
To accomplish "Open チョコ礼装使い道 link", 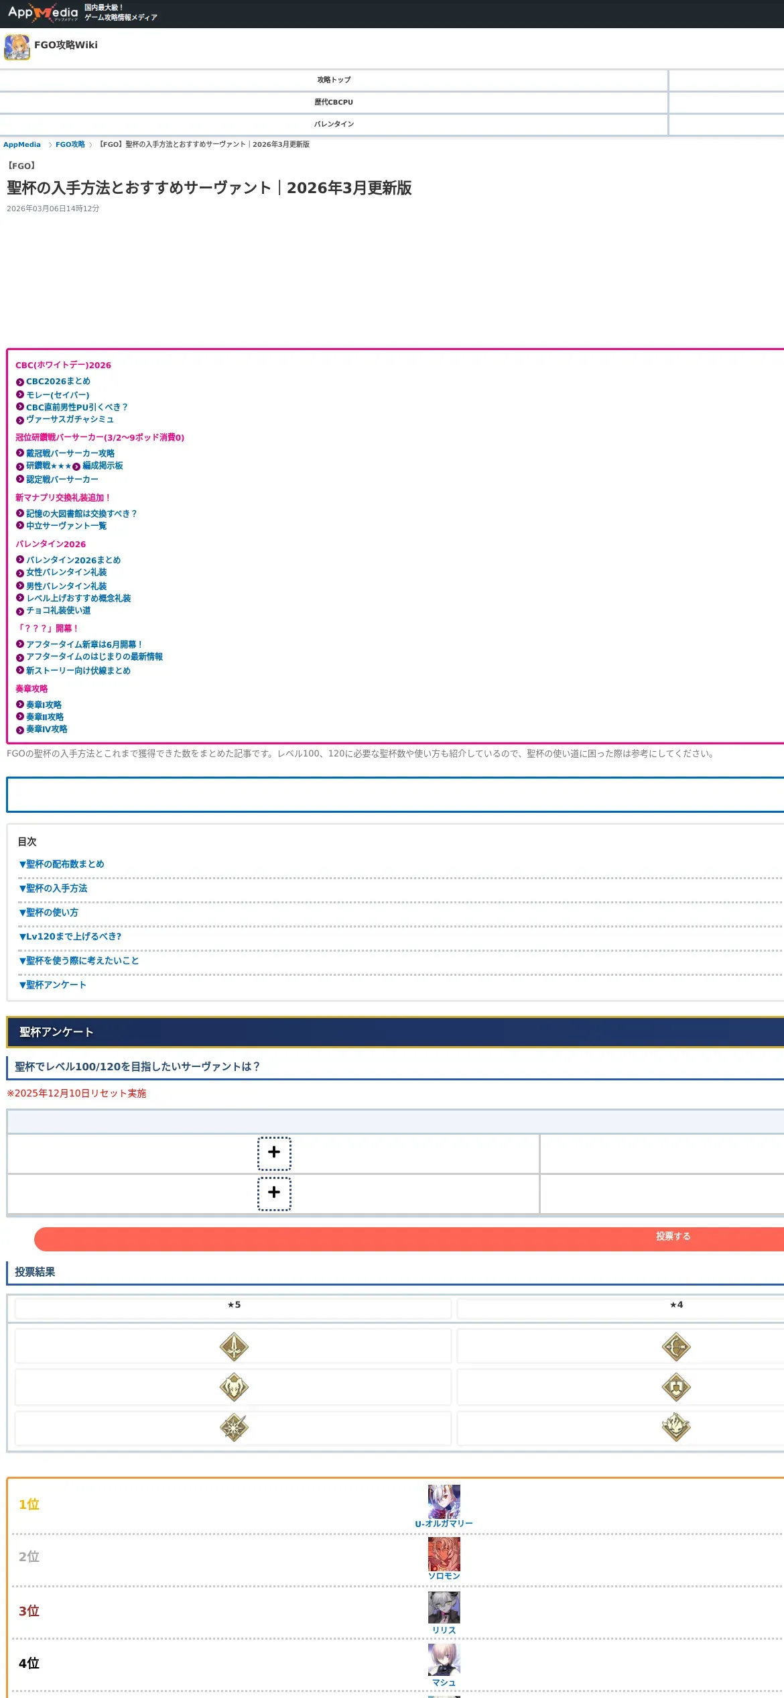I will click(x=58, y=611).
